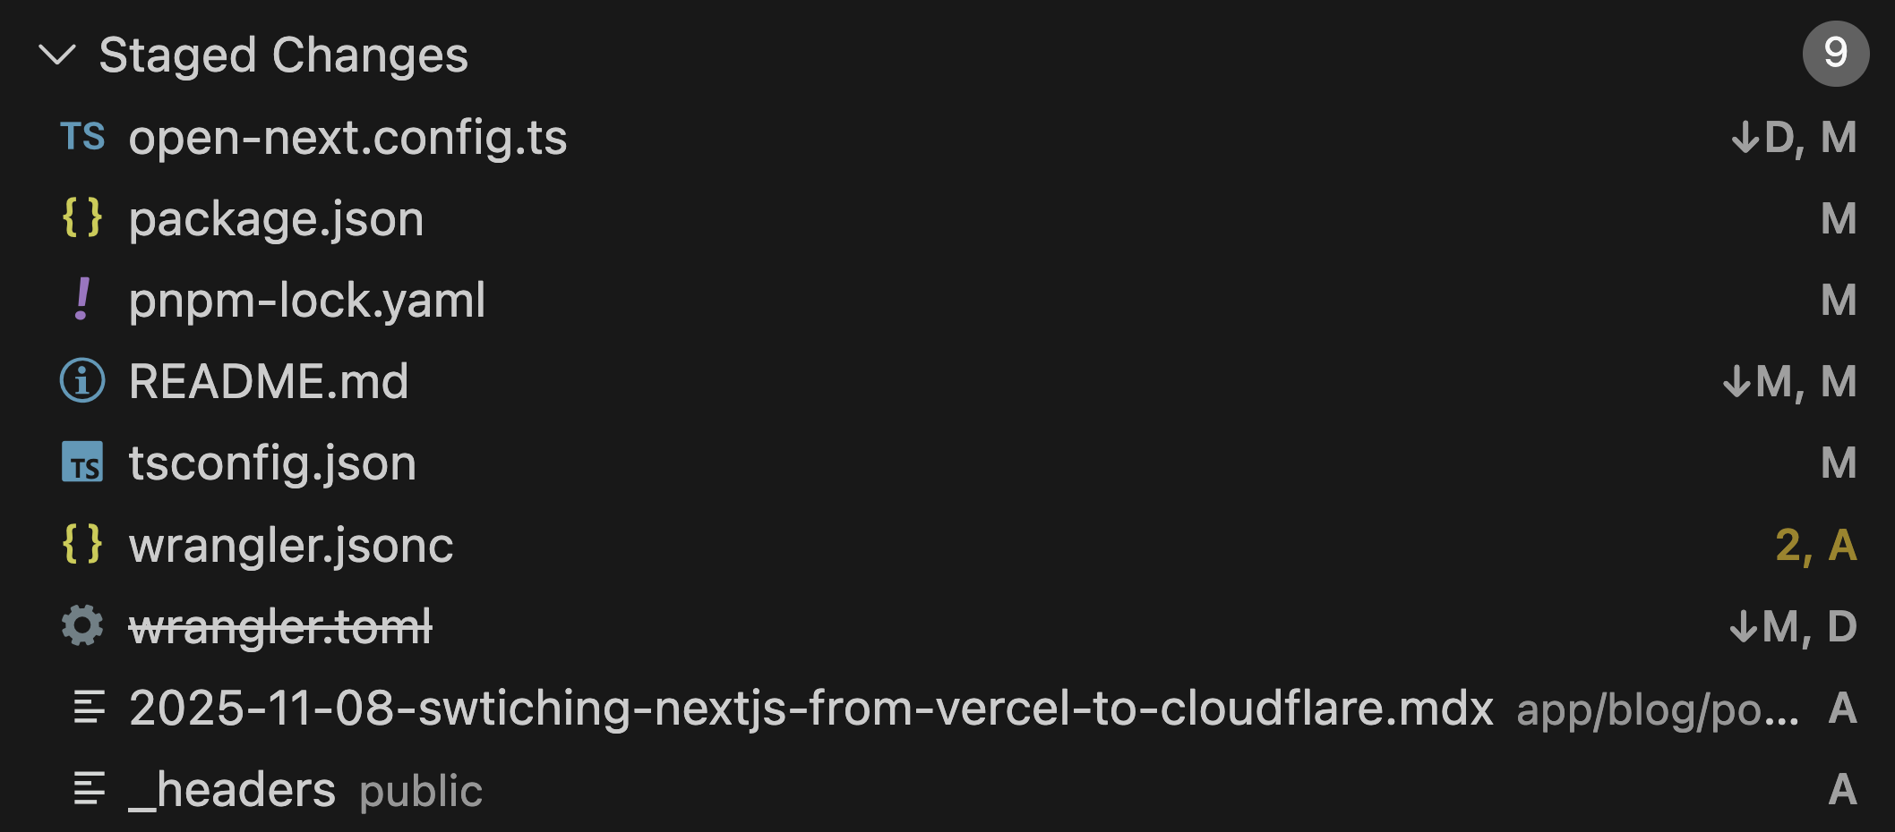Image resolution: width=1895 pixels, height=832 pixels.
Task: Click the YAML exclamation icon beside pnpm-lock.yaml
Action: [x=82, y=300]
